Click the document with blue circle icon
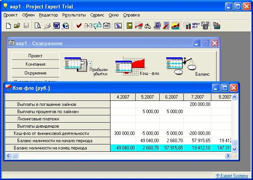 pos(157,26)
